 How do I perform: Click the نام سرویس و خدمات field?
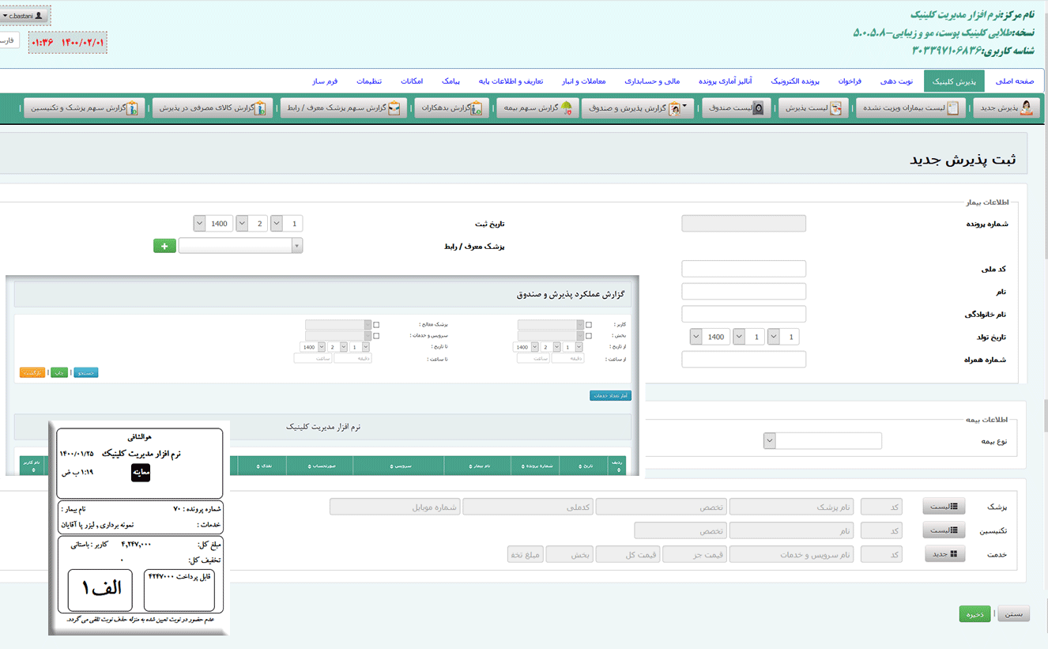791,554
